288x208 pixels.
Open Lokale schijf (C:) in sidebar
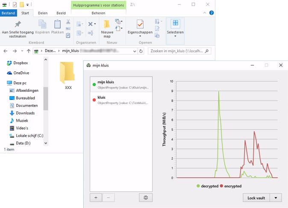tap(29, 136)
